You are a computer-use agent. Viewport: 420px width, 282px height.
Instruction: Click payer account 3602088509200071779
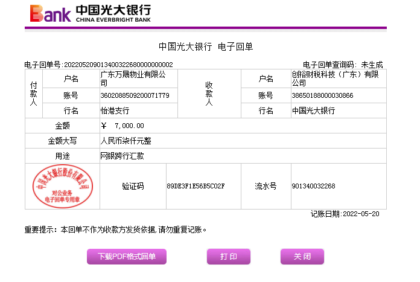pyautogui.click(x=135, y=95)
